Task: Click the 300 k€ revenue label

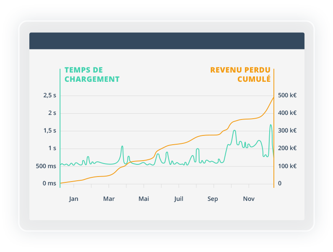Action: point(287,130)
